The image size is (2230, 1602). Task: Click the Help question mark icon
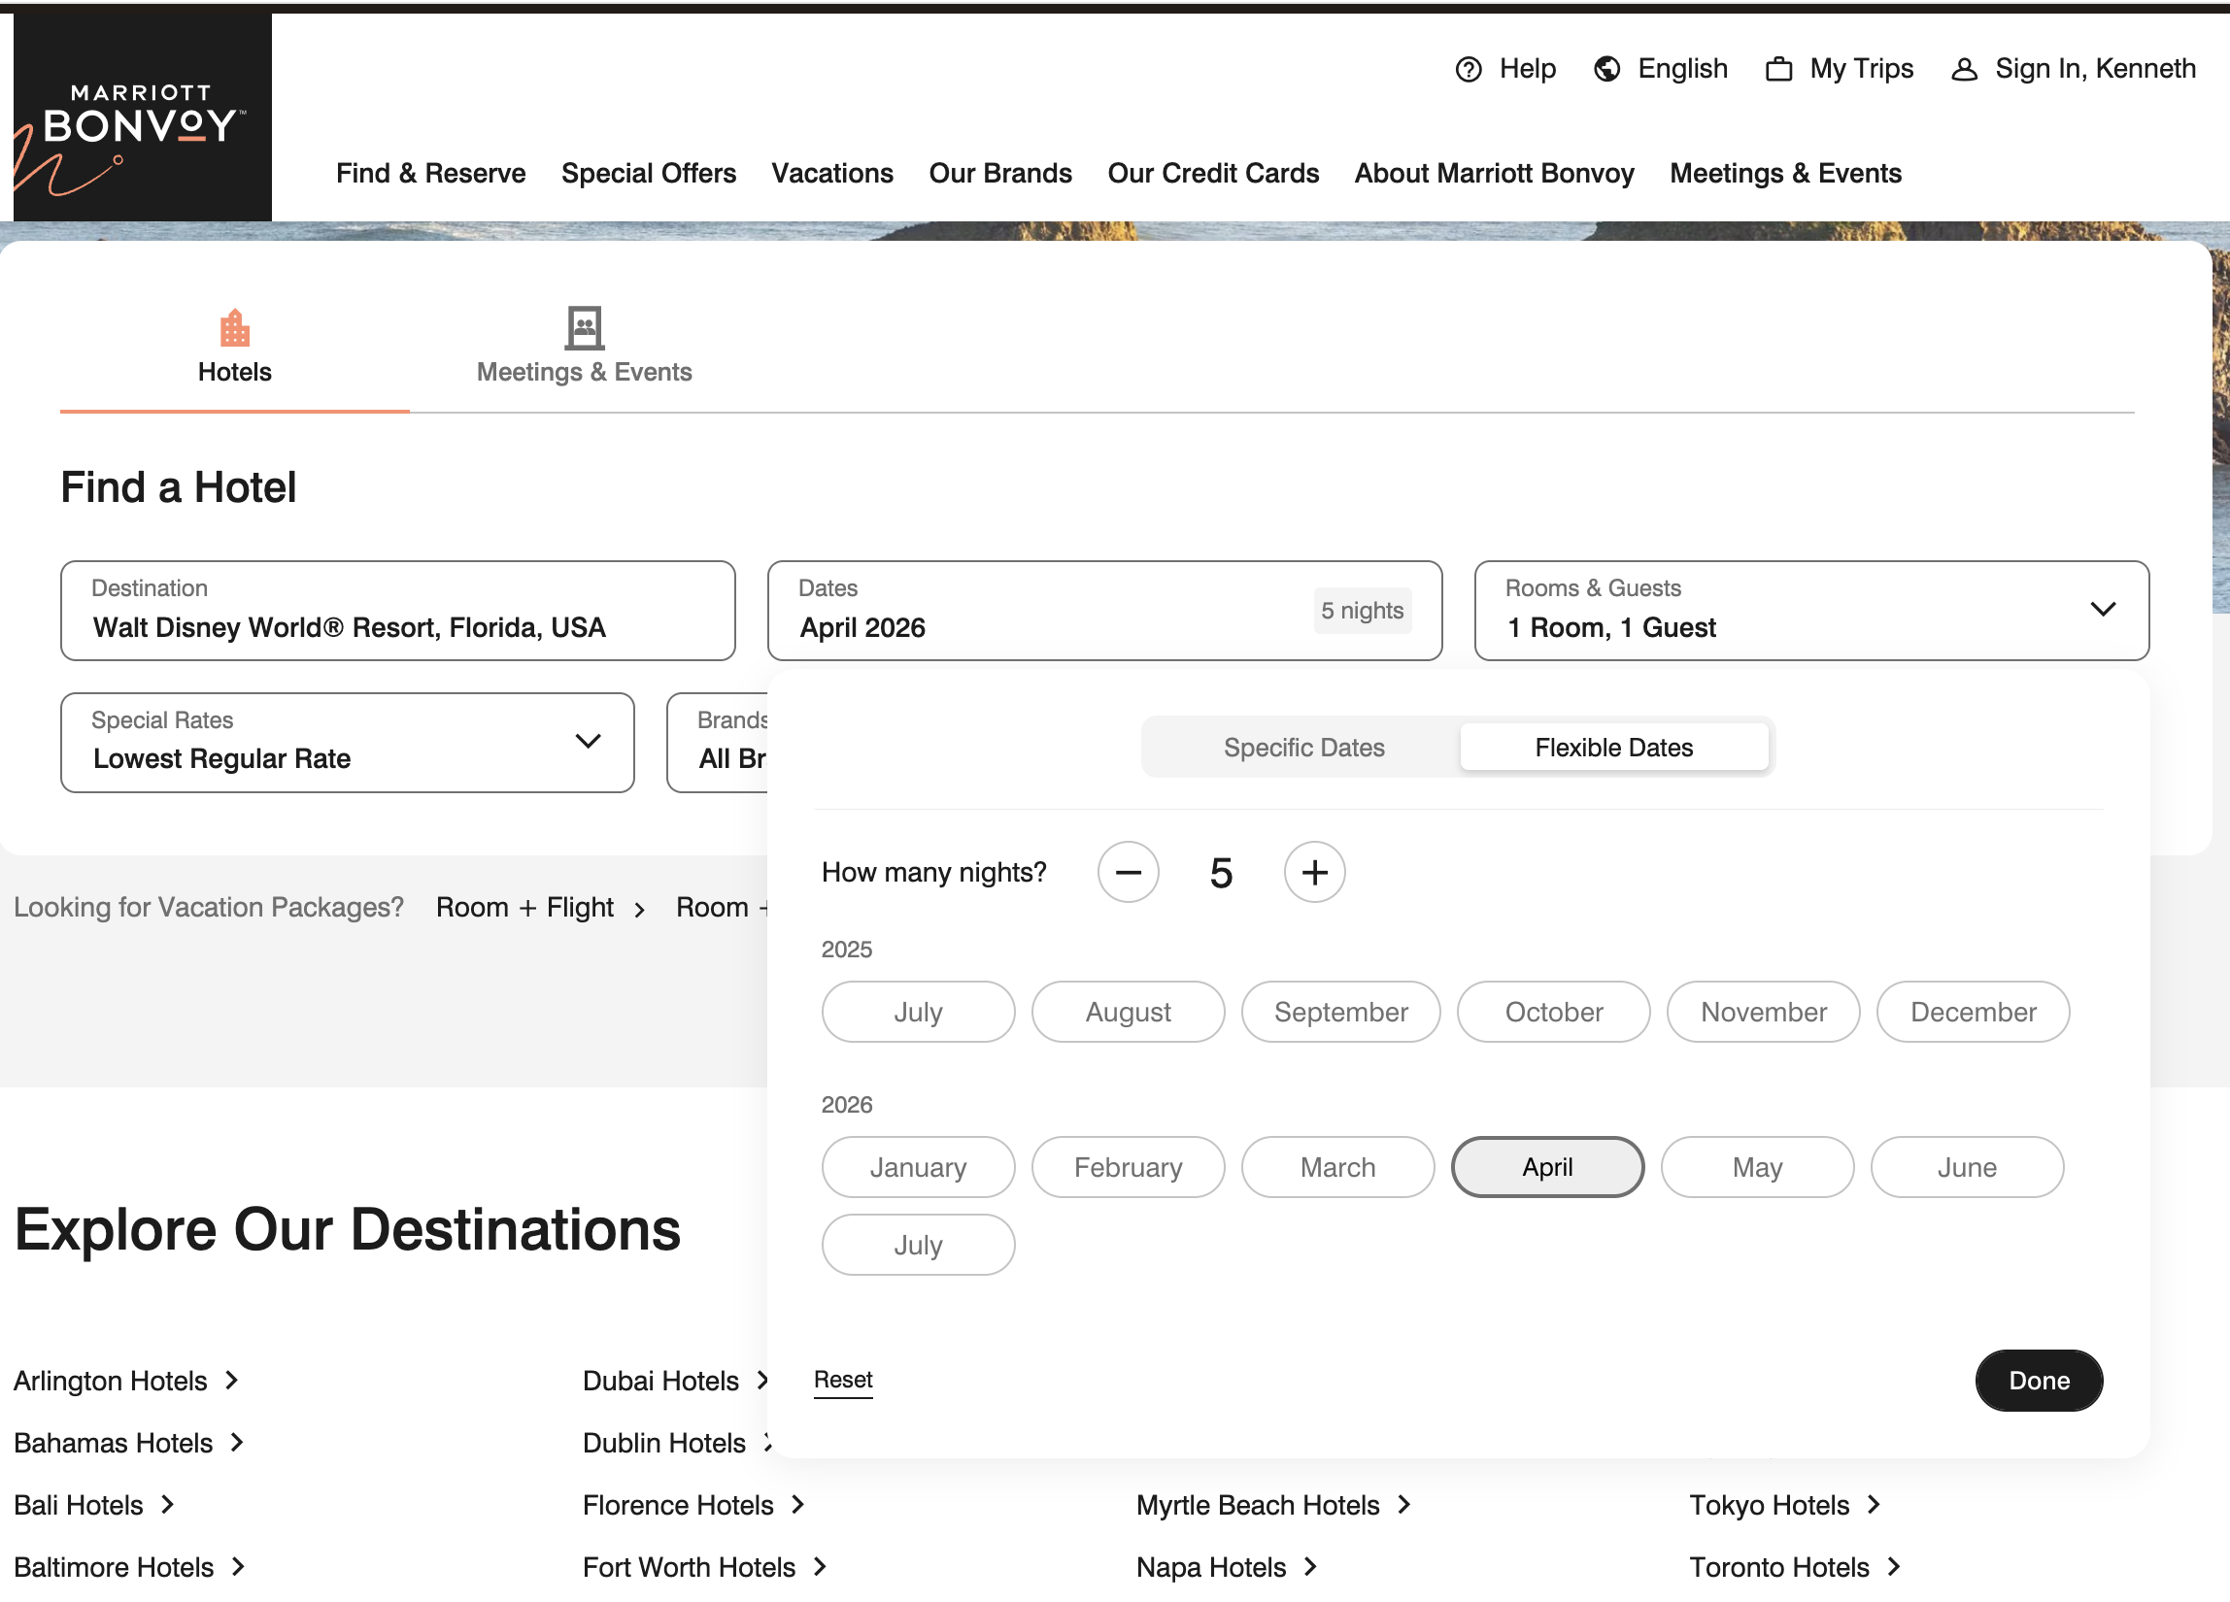click(x=1468, y=69)
